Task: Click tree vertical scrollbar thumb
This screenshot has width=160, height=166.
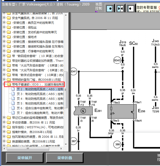Action: pyautogui.click(x=66, y=90)
